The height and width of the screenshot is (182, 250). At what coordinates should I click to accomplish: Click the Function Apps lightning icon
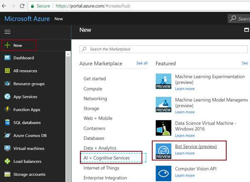coord(7,109)
